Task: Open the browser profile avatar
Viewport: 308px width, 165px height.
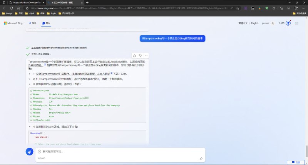Action: click(296, 8)
